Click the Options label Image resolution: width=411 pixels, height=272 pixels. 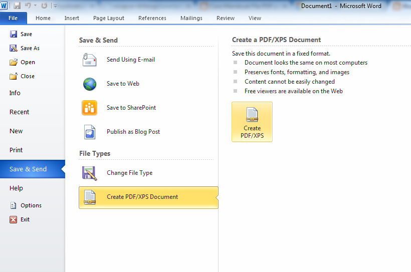[31, 205]
